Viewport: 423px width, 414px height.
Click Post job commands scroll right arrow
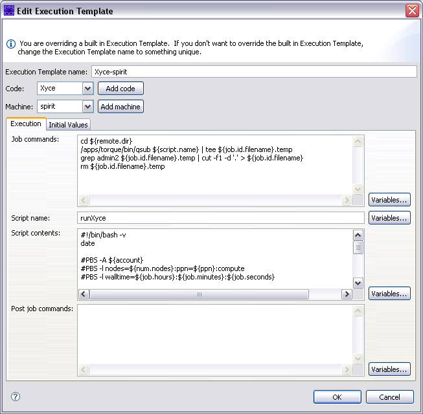pyautogui.click(x=347, y=369)
